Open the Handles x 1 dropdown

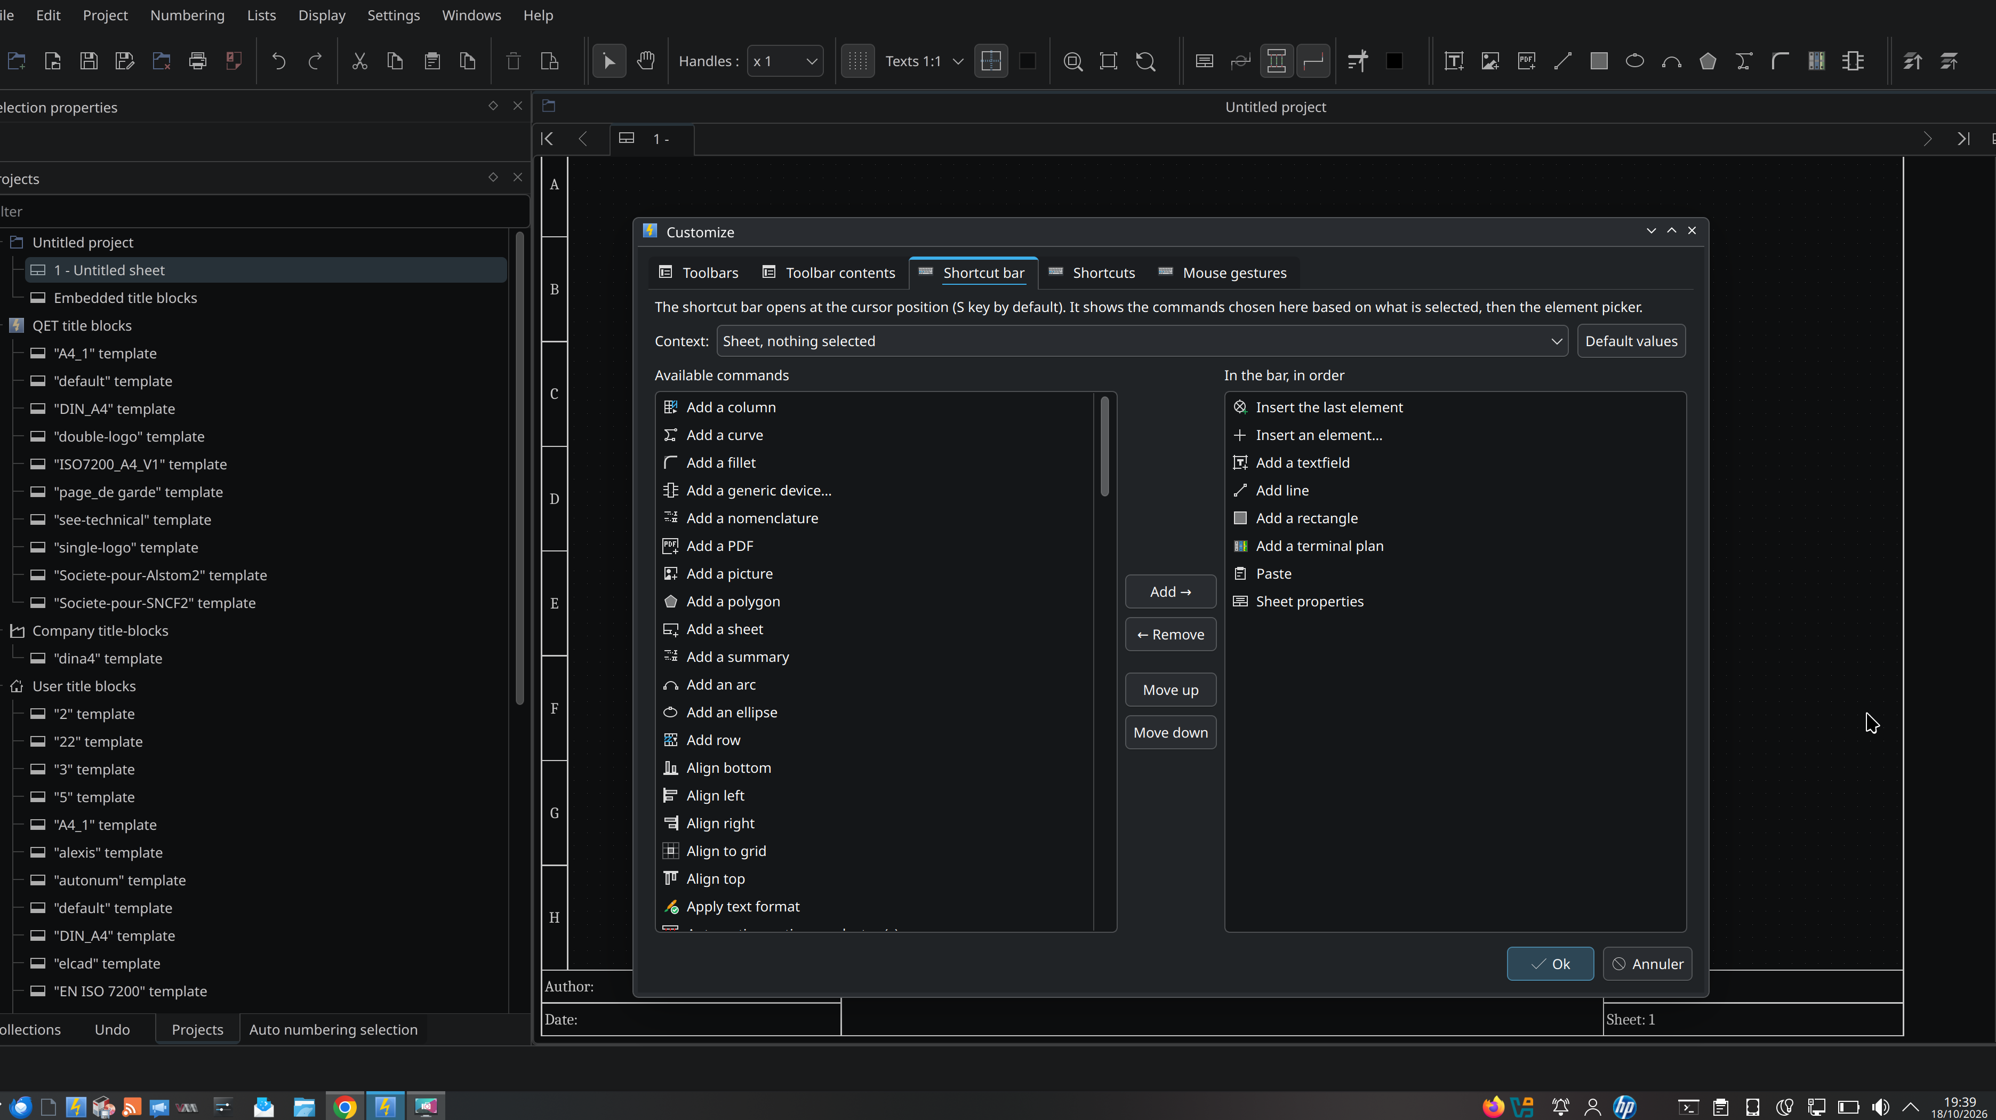point(785,60)
